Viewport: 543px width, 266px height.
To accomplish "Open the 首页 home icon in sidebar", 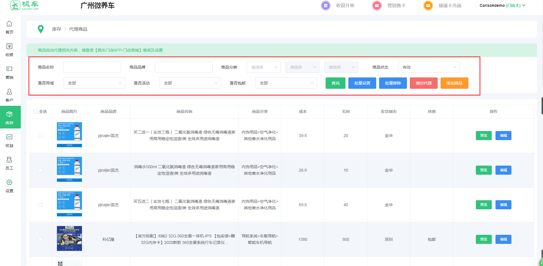I will [9, 24].
